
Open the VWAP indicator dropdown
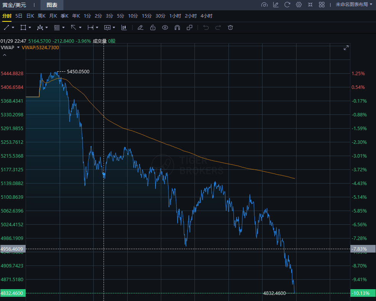tap(18, 48)
